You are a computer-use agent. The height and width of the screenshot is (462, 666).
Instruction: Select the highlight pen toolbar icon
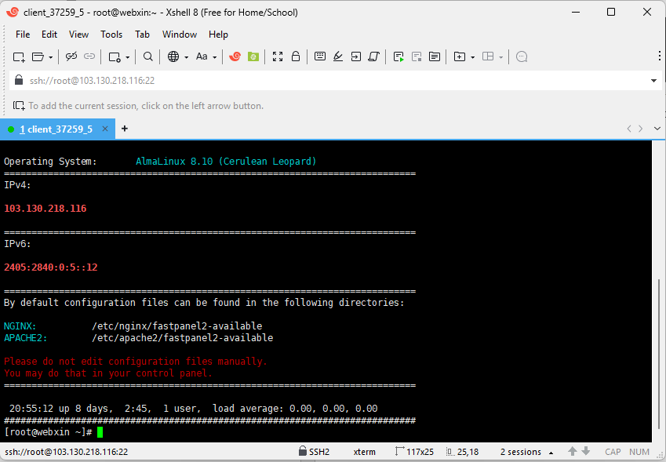pyautogui.click(x=337, y=56)
